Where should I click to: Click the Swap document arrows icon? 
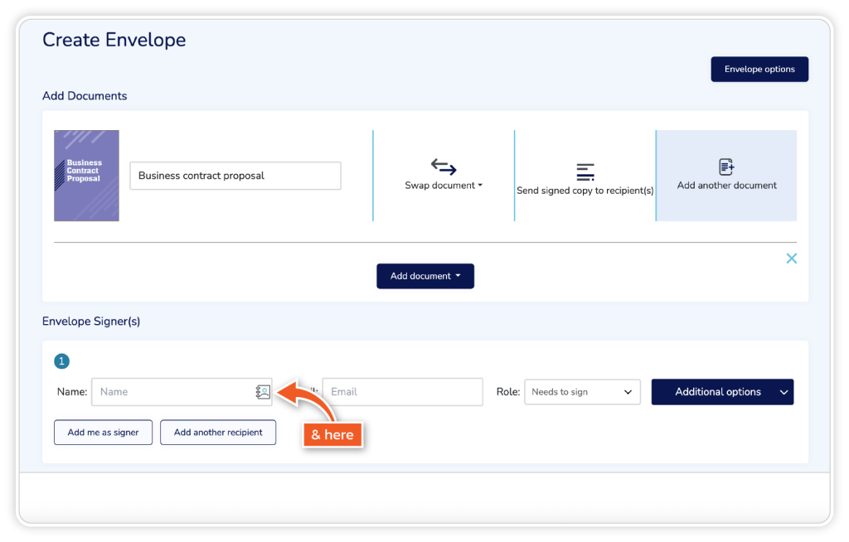(444, 167)
